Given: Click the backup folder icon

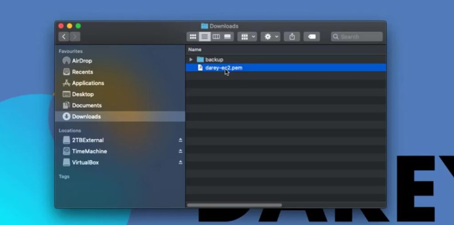Looking at the screenshot, I should coord(200,60).
